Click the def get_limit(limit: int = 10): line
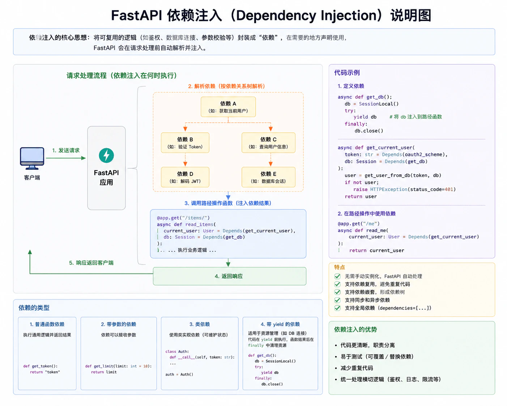 tap(119, 366)
